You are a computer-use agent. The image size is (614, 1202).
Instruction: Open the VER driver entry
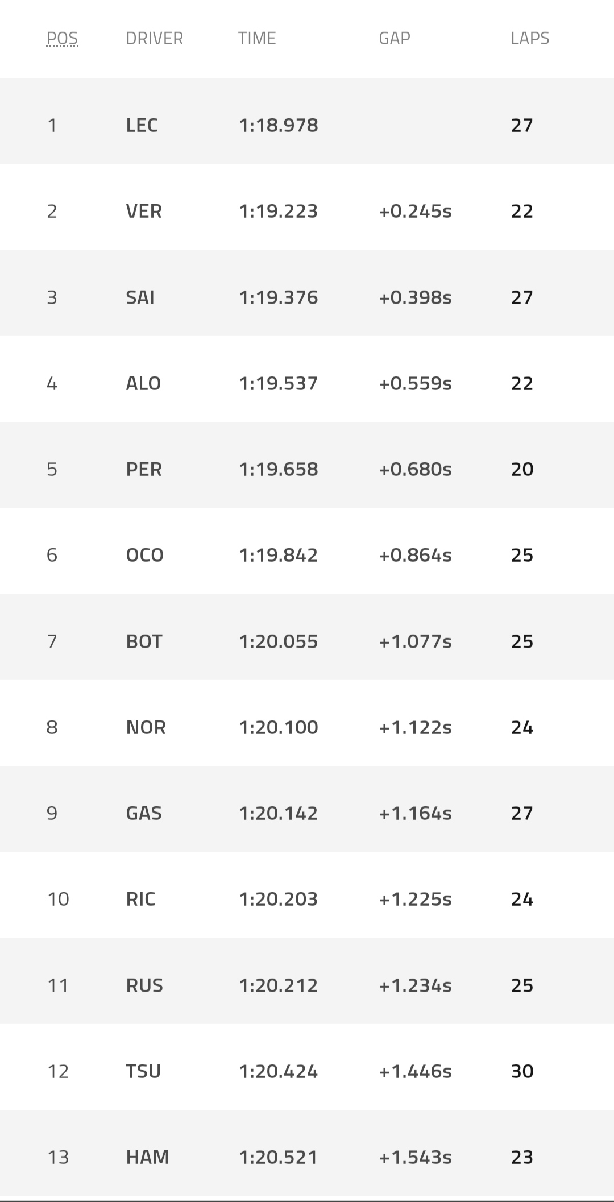click(144, 212)
